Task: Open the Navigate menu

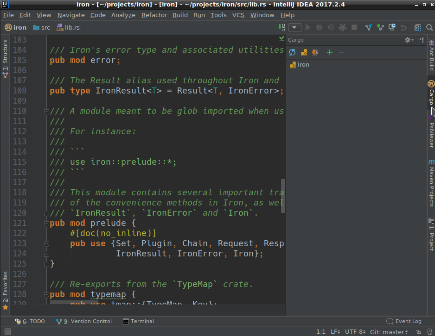Action: [x=71, y=15]
